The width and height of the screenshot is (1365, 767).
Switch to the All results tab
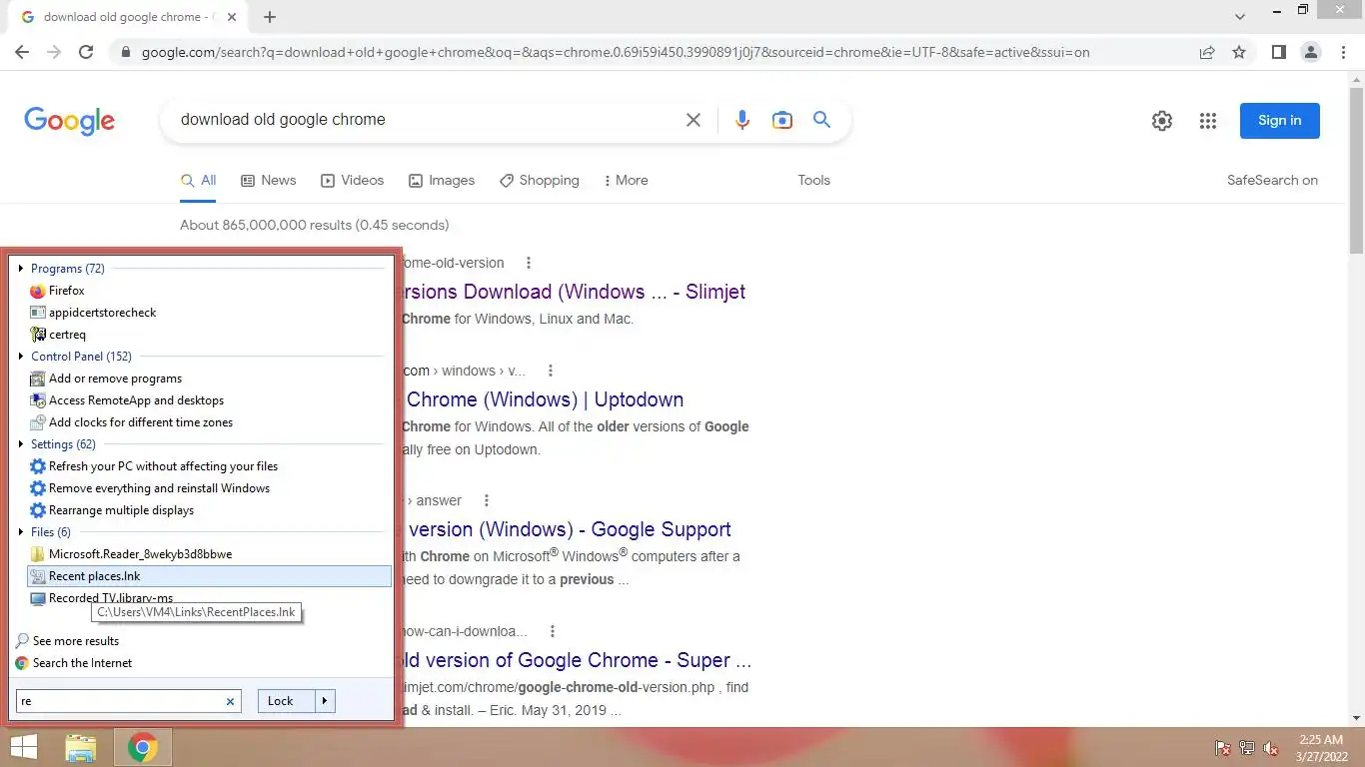click(x=198, y=181)
